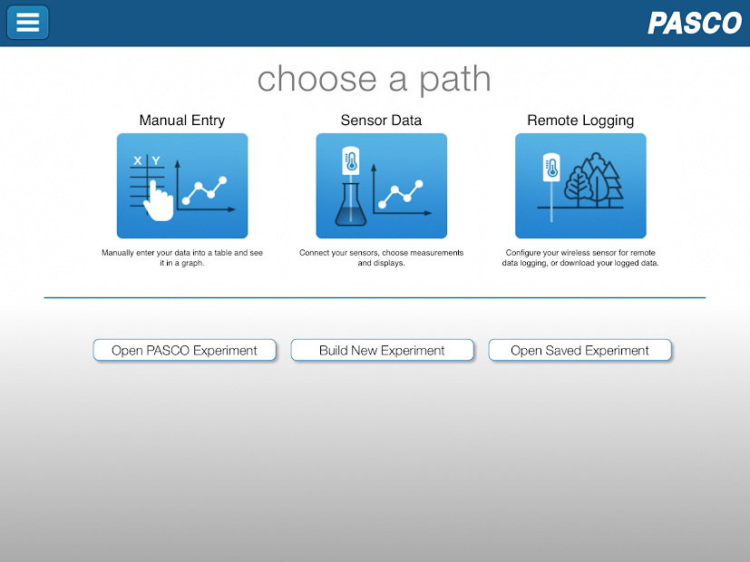Click the "Sensor Data" title label
750x562 pixels.
pyautogui.click(x=381, y=121)
